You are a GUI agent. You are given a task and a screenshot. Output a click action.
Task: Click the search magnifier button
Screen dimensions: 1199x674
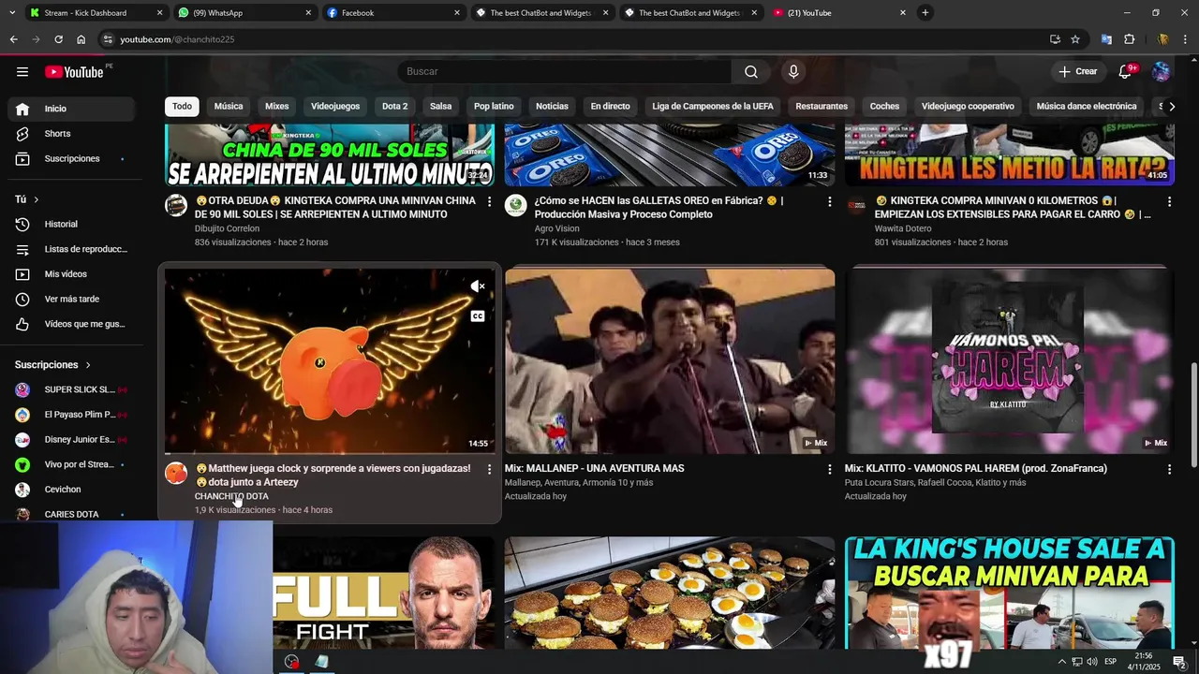point(751,71)
